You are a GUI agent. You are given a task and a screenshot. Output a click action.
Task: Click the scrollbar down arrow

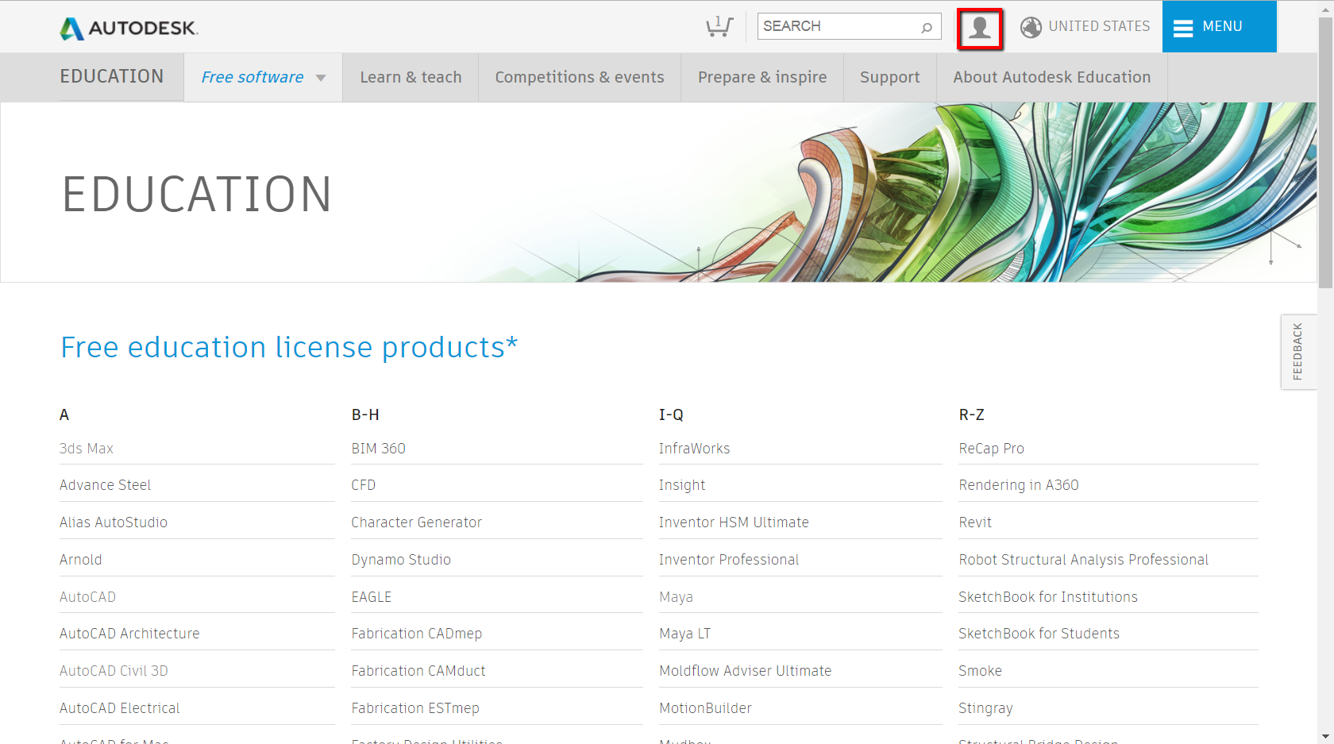click(1325, 737)
